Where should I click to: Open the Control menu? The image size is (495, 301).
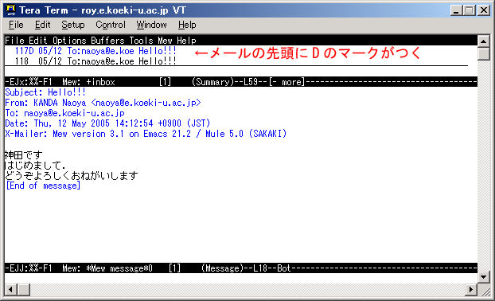point(111,25)
